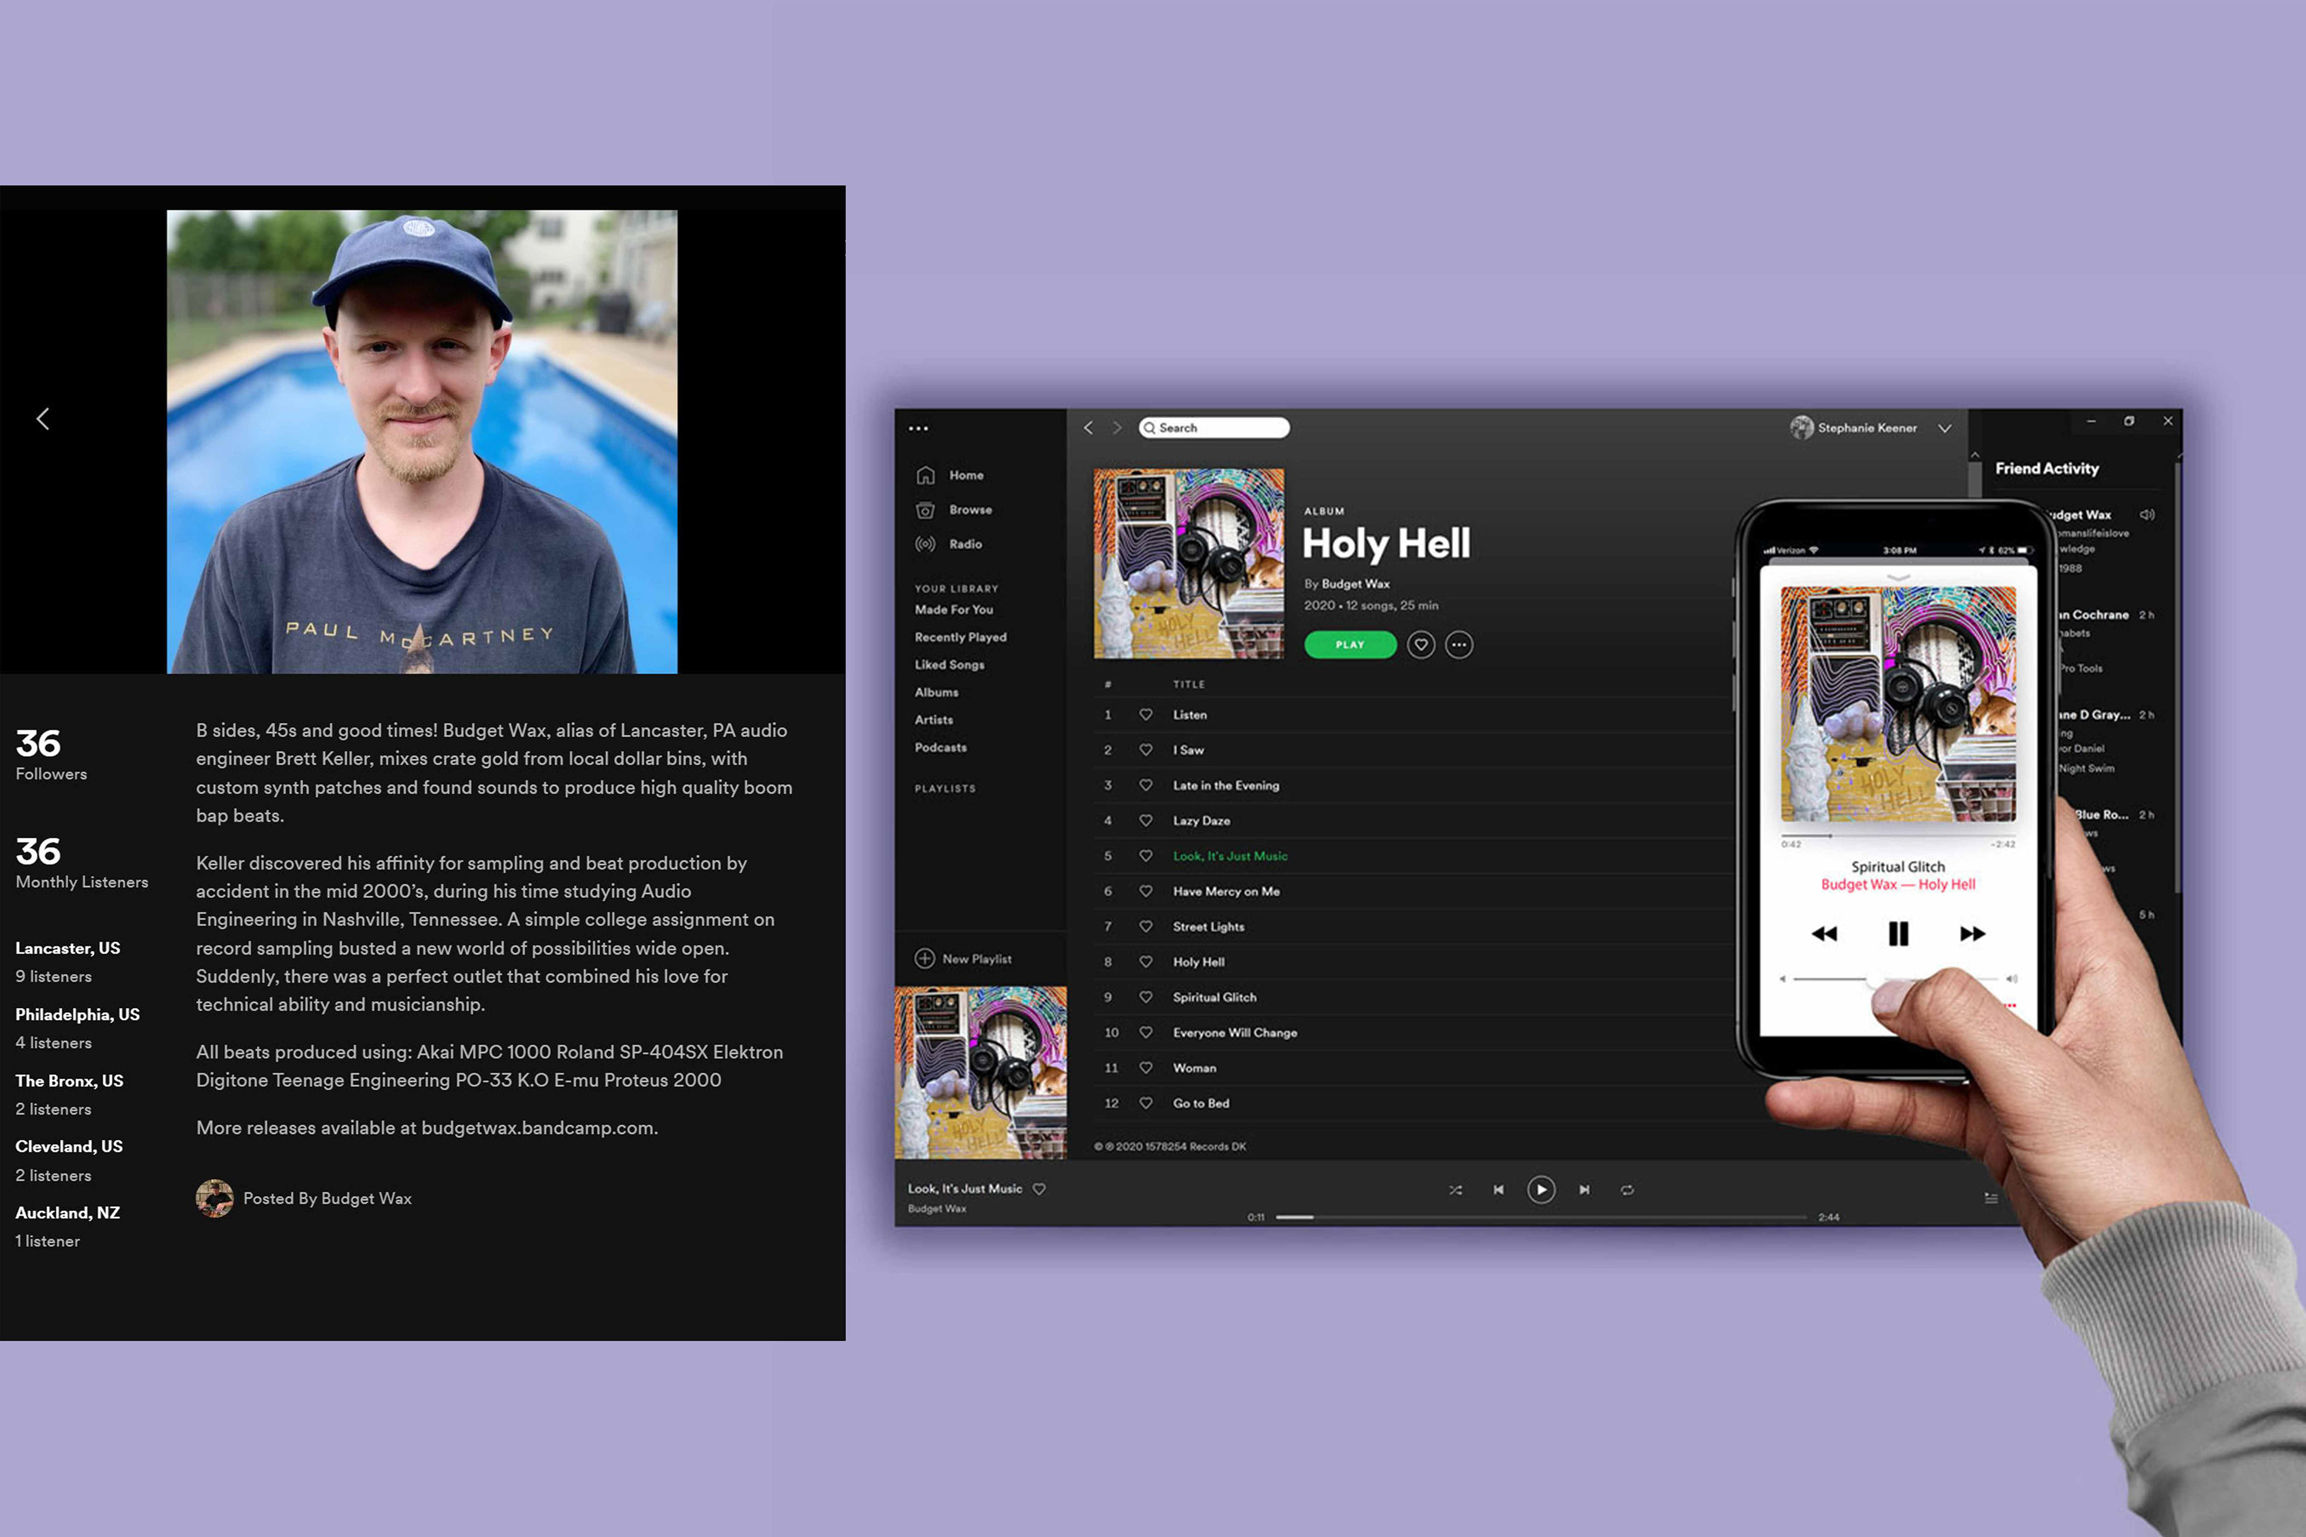This screenshot has height=1537, width=2306.
Task: Click the Posted By Budget Wax avatar
Action: (215, 1198)
